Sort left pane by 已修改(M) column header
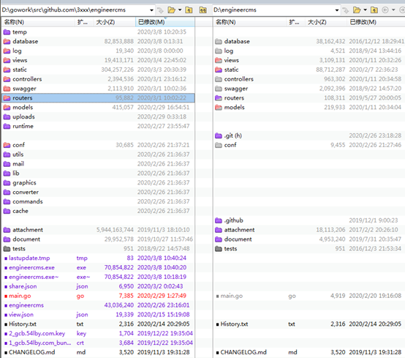The height and width of the screenshot is (358, 405). [165, 22]
